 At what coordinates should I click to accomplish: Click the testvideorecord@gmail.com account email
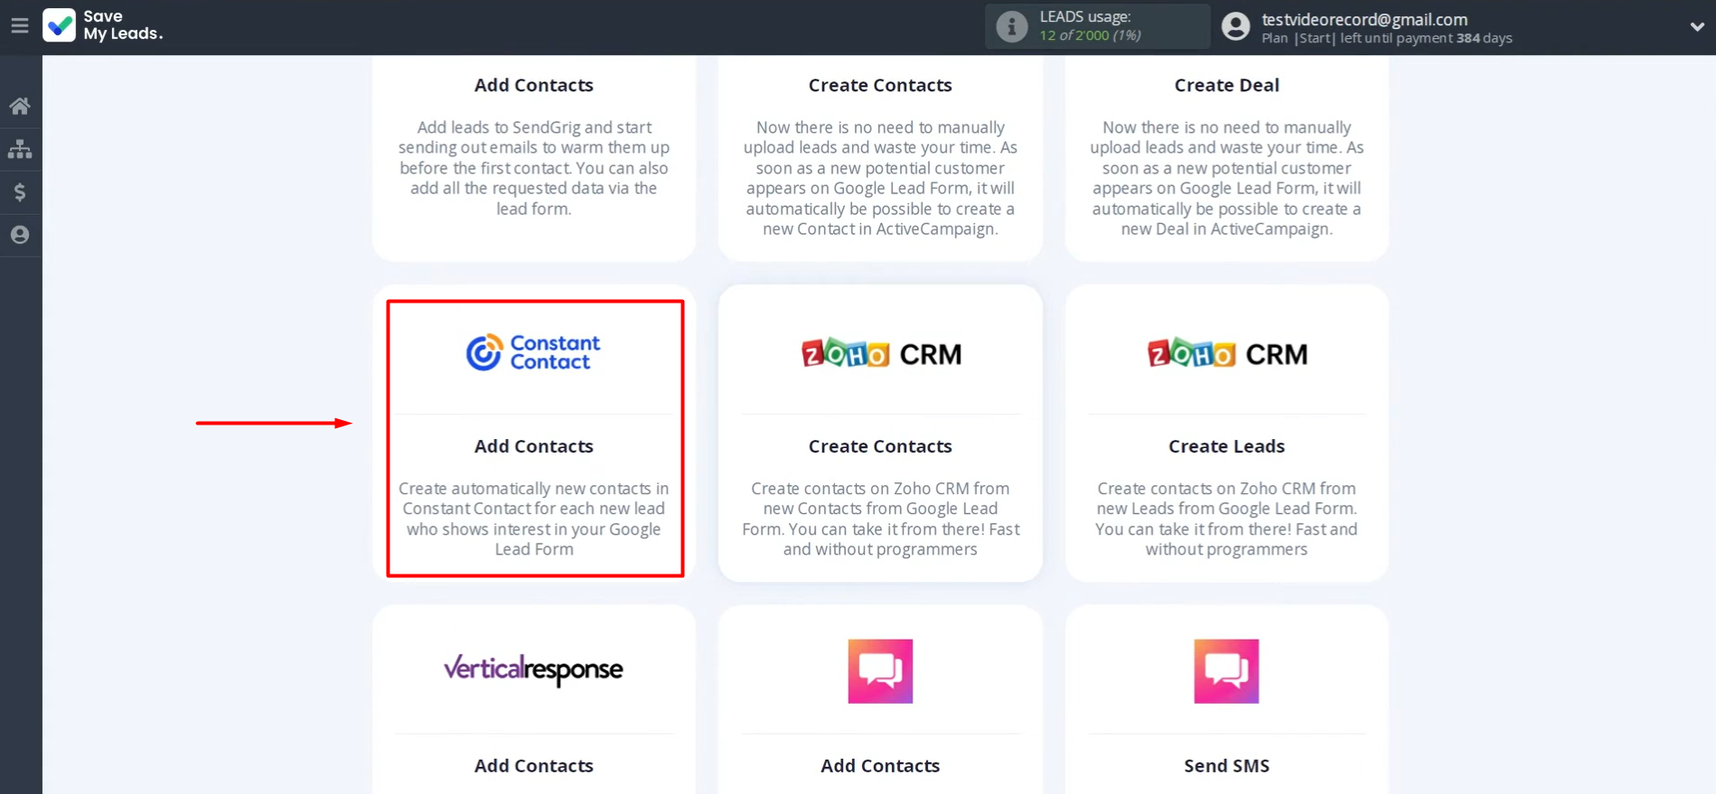(x=1364, y=19)
